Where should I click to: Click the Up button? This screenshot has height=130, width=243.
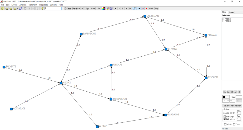[228, 92]
